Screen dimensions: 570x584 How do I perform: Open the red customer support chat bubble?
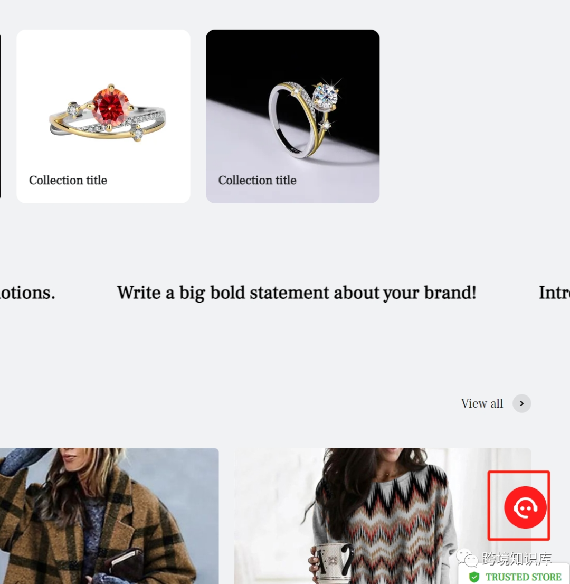(525, 507)
